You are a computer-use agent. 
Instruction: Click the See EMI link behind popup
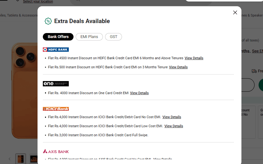click(x=257, y=51)
